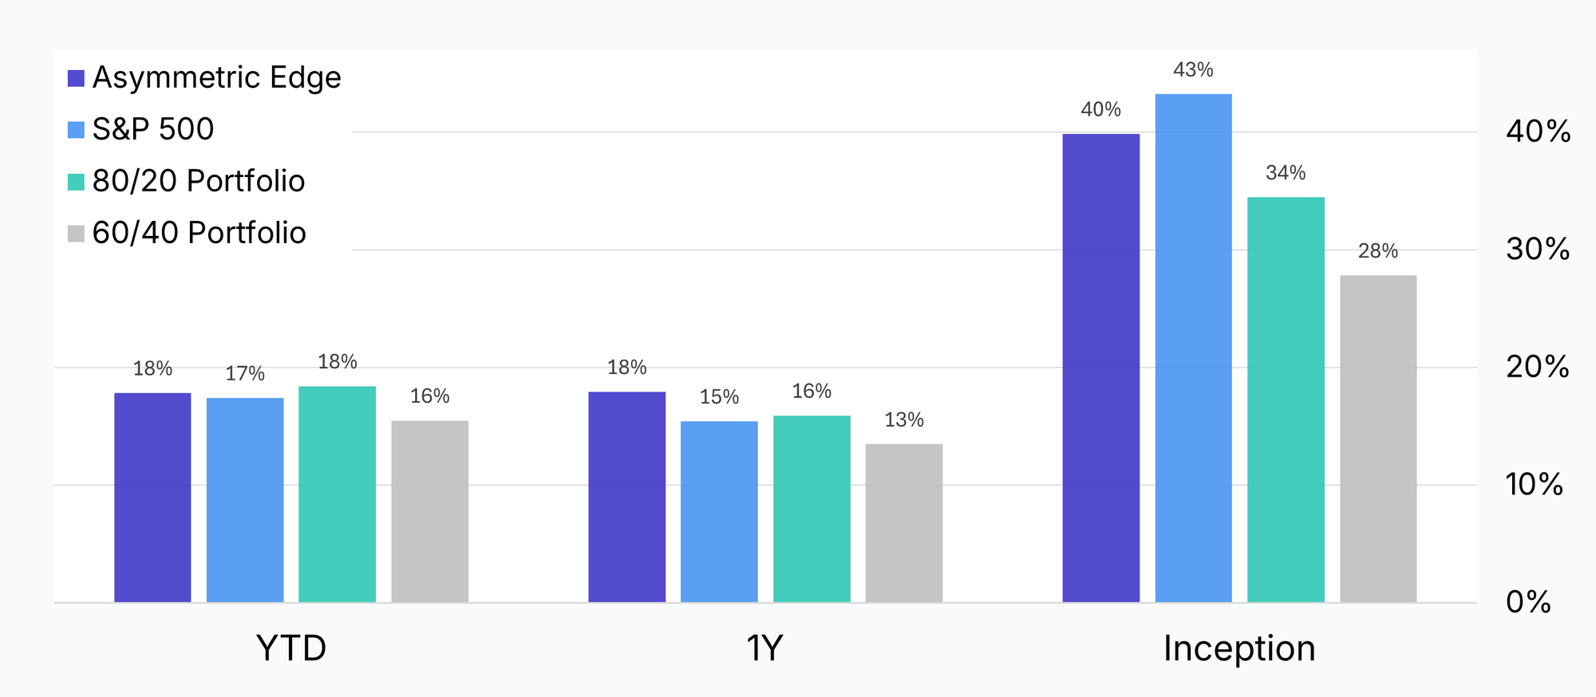
Task: Select the 60/40 Portfolio legend label
Action: 199,233
